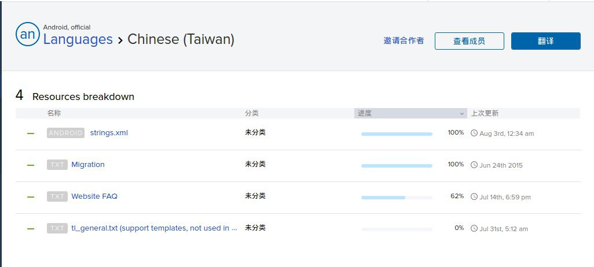The width and height of the screenshot is (594, 267).
Task: Click the 'an' project logo icon
Action: 27,35
